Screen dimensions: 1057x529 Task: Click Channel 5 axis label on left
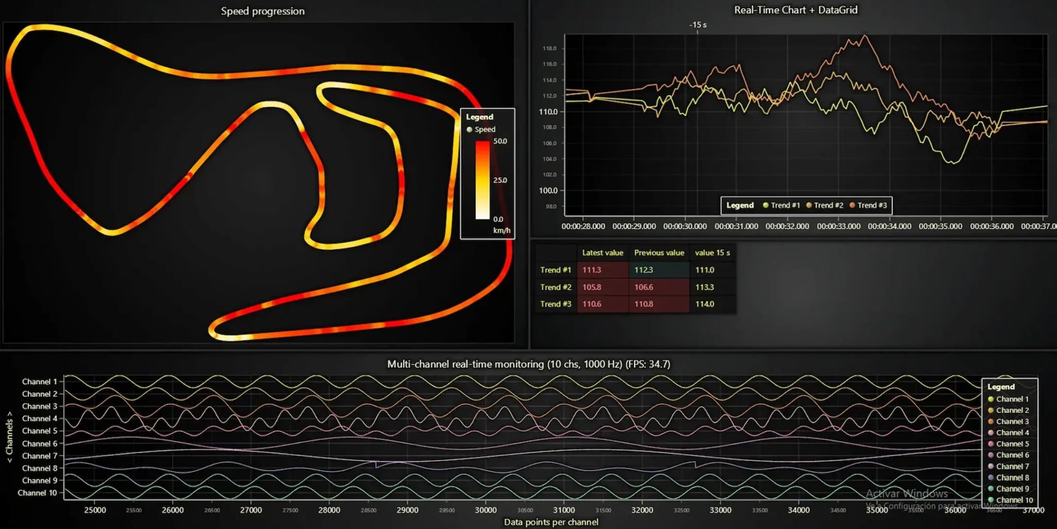(40, 431)
